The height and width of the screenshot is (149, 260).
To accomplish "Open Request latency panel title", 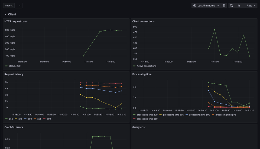I will pyautogui.click(x=14, y=74).
